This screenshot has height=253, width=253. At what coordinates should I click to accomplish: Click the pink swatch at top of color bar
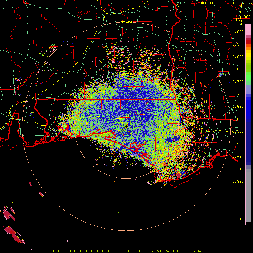248,30
